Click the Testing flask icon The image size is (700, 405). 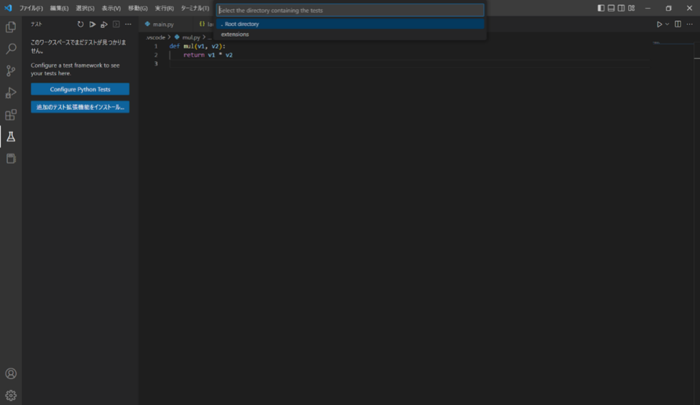pyautogui.click(x=11, y=137)
